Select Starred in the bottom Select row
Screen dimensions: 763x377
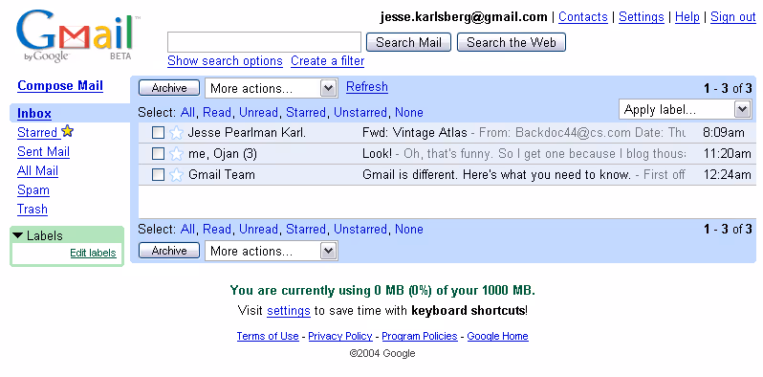coord(306,229)
